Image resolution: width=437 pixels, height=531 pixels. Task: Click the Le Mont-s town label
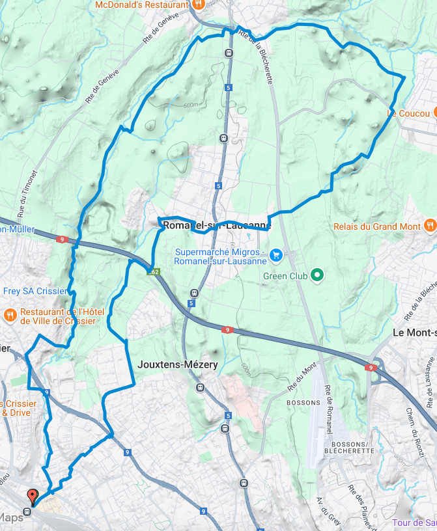click(415, 333)
